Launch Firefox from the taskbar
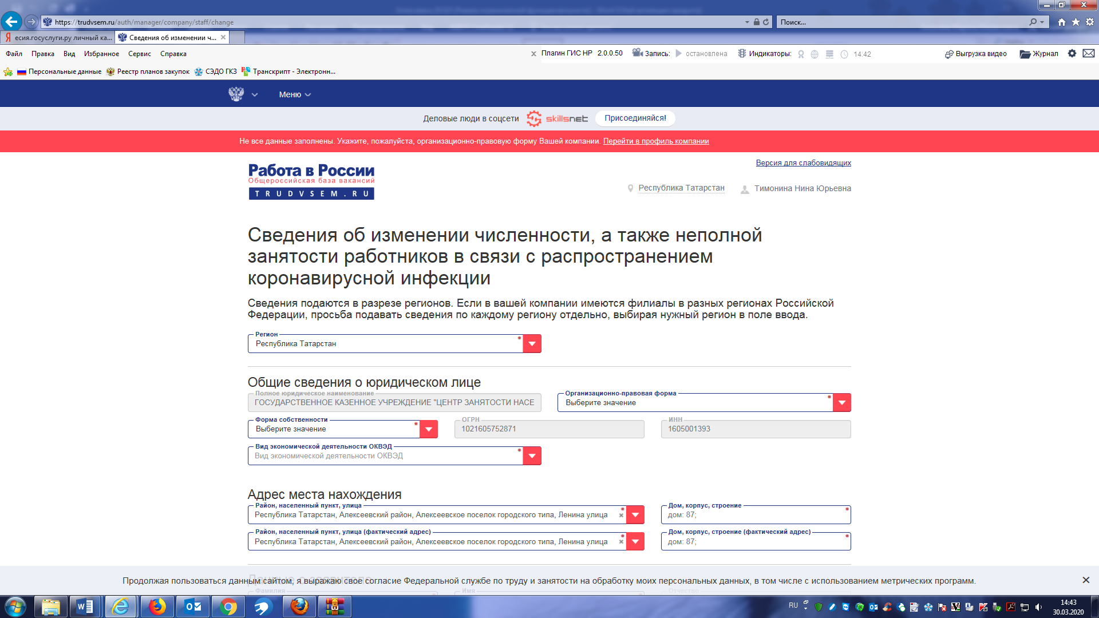Image resolution: width=1099 pixels, height=618 pixels. (157, 607)
